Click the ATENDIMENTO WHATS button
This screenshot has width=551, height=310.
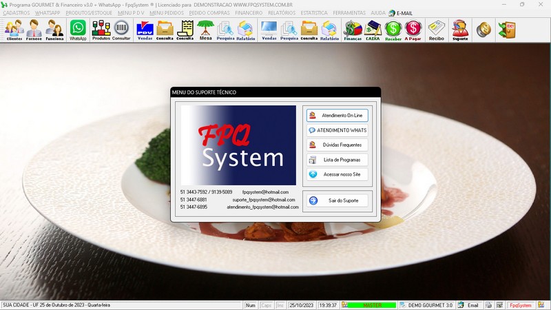(x=337, y=130)
